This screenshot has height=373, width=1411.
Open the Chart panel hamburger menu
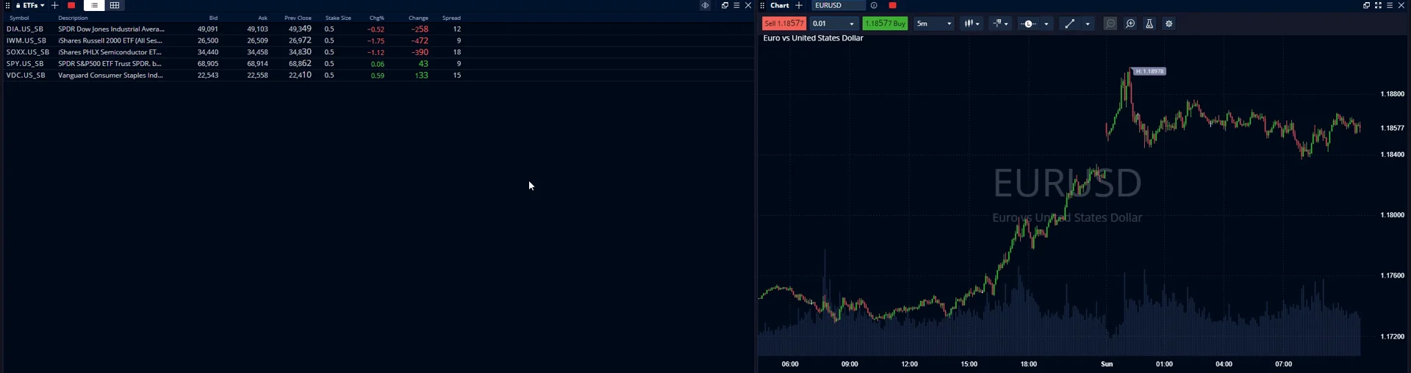pyautogui.click(x=1389, y=5)
